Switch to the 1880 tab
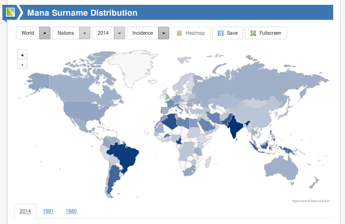This screenshot has width=345, height=224. click(71, 211)
